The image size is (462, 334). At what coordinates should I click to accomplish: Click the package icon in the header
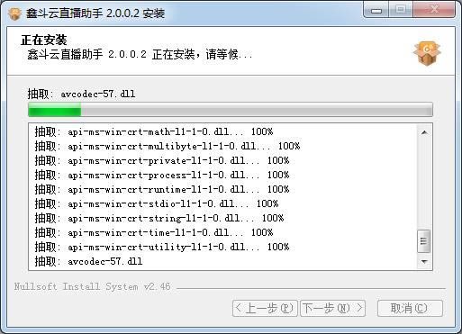coord(427,52)
